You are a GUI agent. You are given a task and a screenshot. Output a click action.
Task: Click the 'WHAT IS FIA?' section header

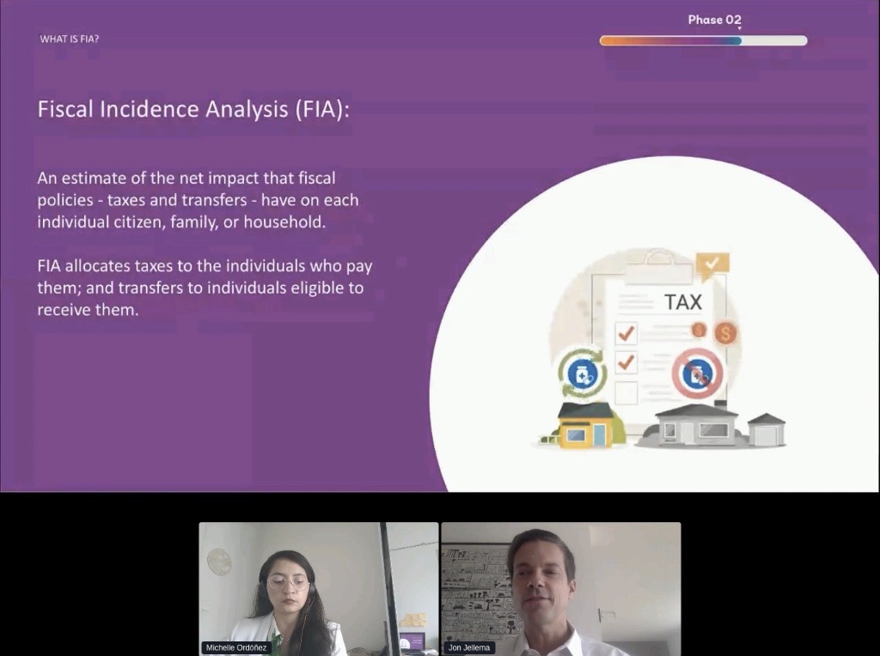(69, 39)
